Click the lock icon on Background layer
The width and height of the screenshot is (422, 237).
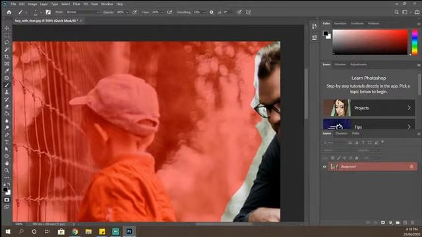pyautogui.click(x=411, y=167)
